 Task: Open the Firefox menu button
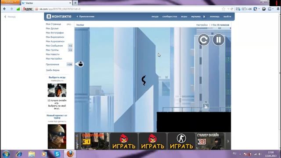click(x=10, y=2)
